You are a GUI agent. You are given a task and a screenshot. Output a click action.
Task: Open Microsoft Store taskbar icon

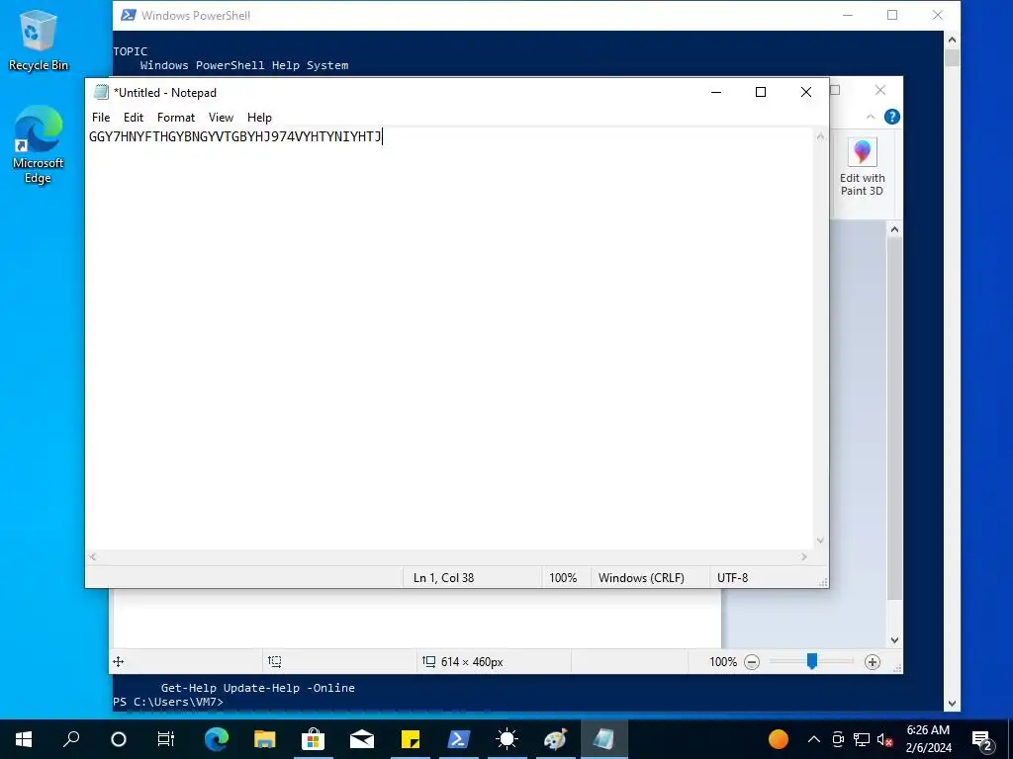(x=313, y=739)
